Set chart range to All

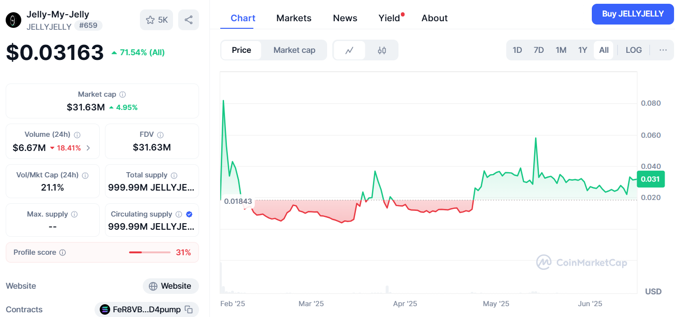(x=604, y=50)
